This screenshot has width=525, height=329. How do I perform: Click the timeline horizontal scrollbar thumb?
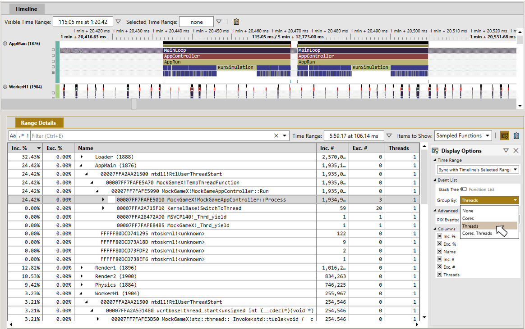pos(134,104)
